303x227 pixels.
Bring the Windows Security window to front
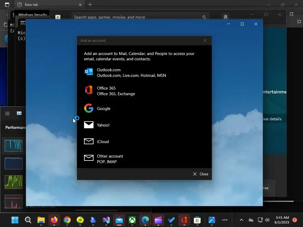coord(32,15)
